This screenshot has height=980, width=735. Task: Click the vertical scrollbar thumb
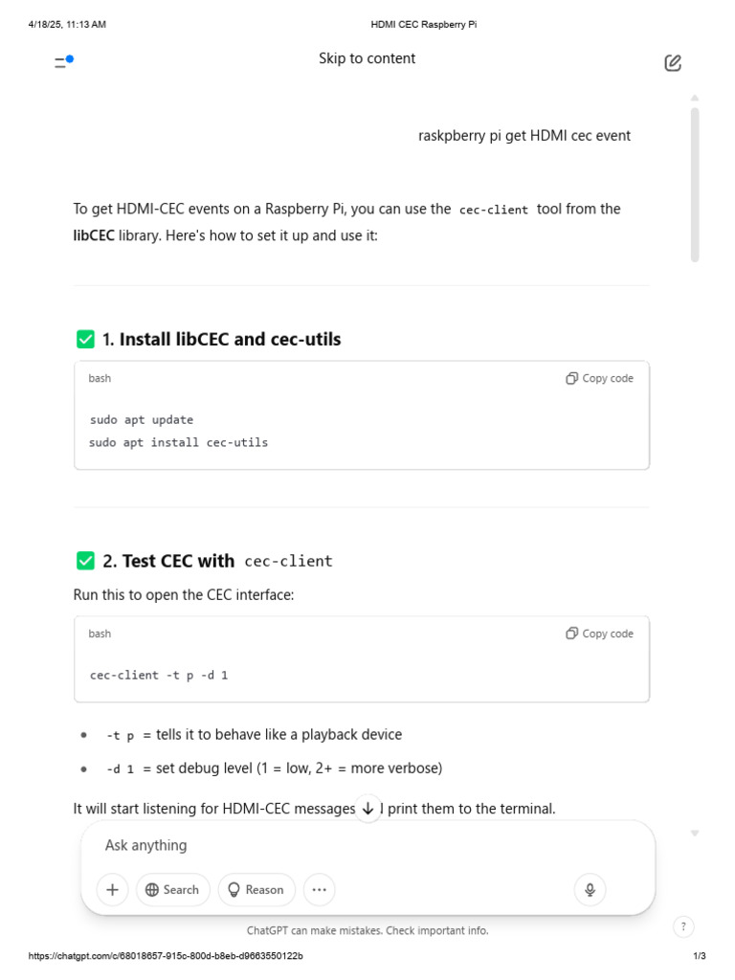coord(695,182)
